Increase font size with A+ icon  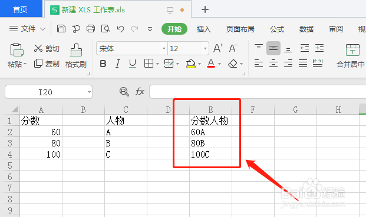218,48
